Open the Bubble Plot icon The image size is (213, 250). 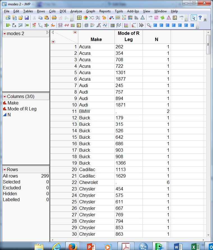(x=111, y=18)
